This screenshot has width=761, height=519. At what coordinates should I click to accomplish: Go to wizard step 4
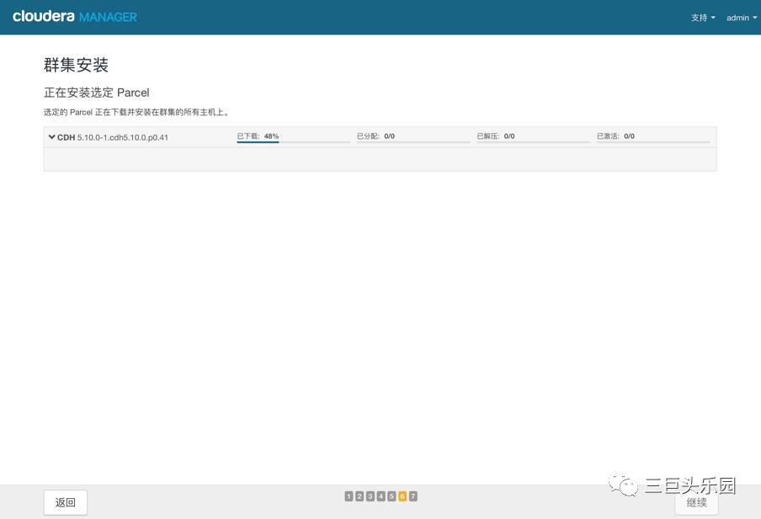point(381,496)
